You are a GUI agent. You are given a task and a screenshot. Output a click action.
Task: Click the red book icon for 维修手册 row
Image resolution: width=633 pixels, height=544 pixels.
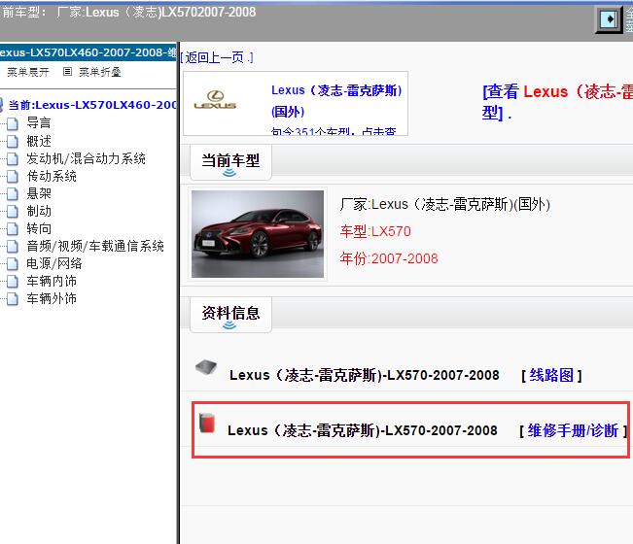point(207,423)
